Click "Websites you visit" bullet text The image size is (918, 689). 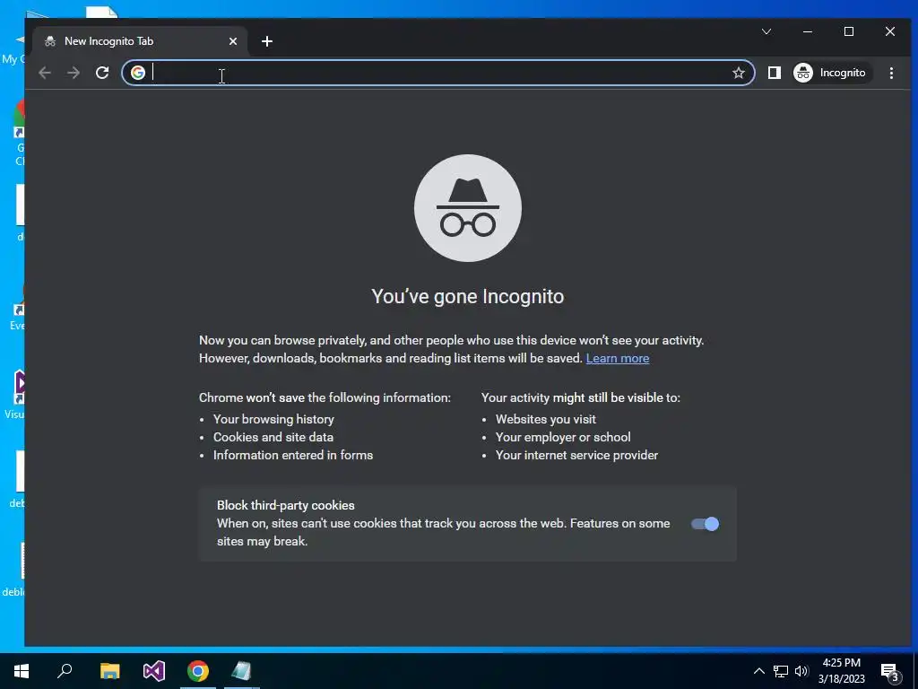coord(546,419)
